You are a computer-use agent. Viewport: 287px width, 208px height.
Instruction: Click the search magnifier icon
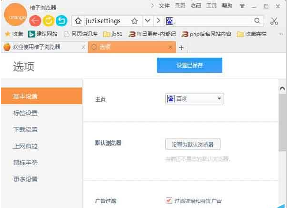click(258, 21)
